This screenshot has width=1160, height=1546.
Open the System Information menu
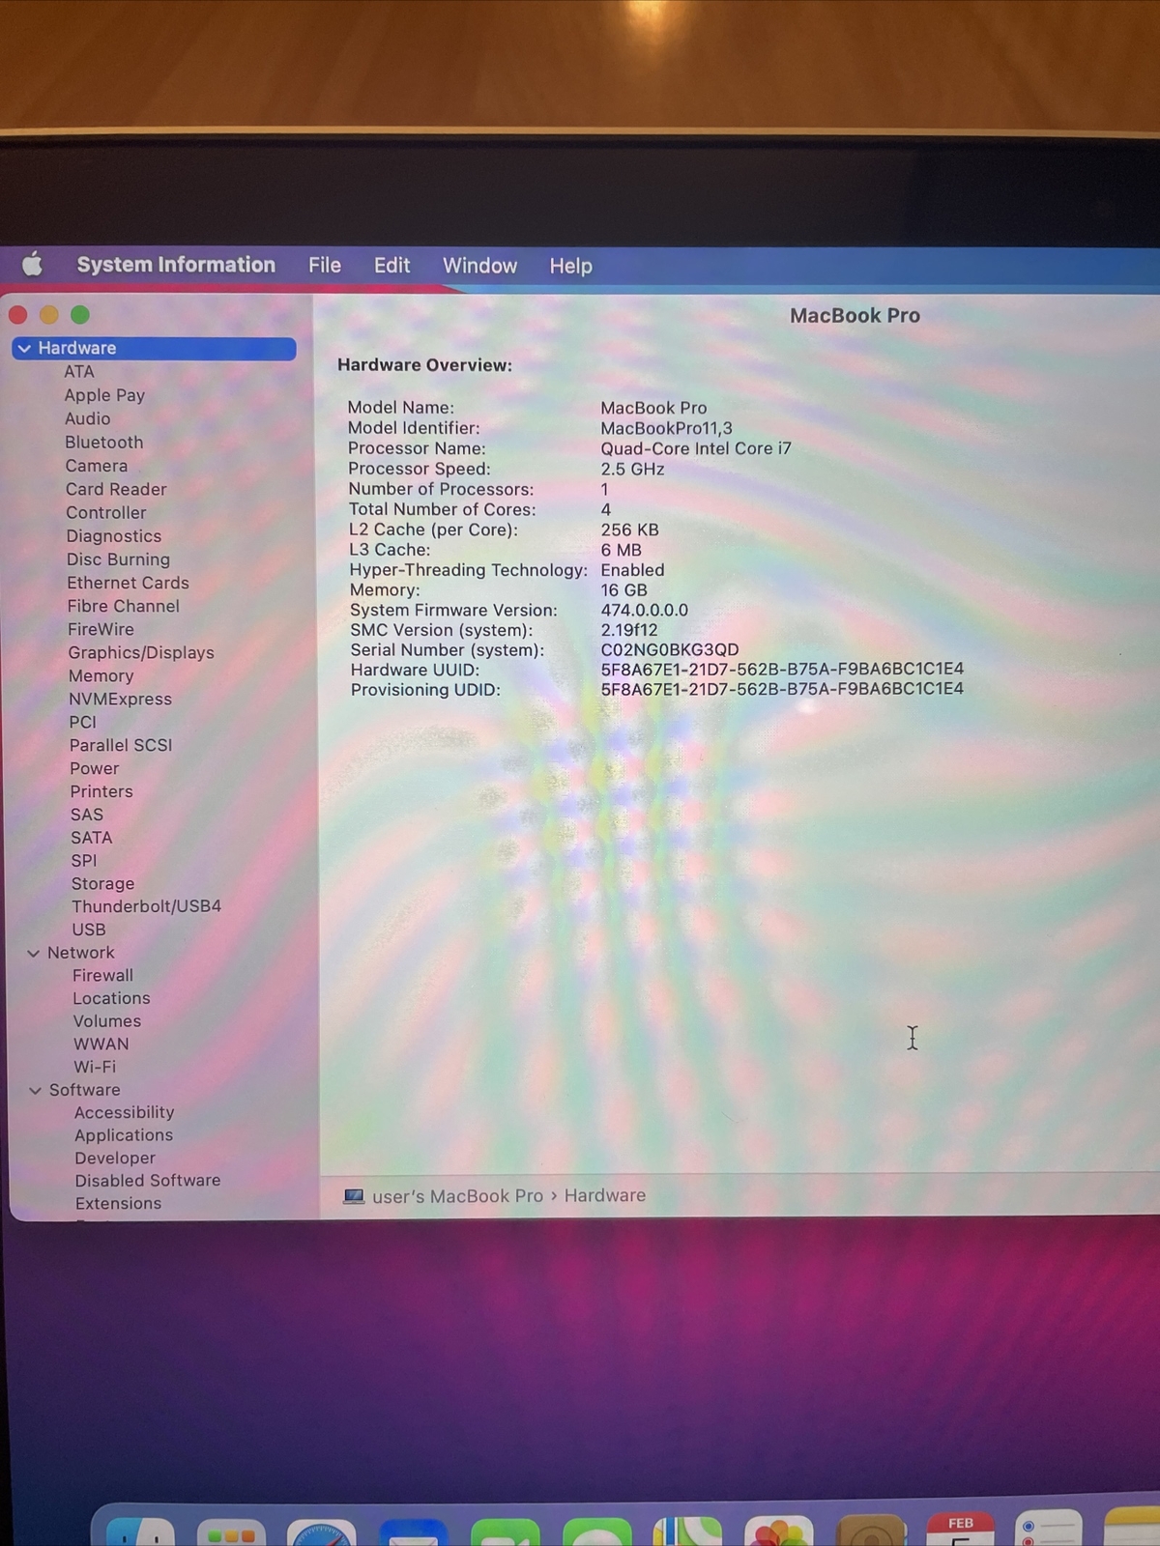click(x=176, y=265)
